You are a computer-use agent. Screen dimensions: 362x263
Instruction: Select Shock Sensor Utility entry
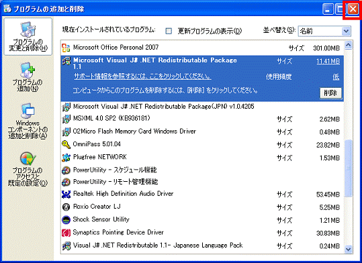pos(202,219)
